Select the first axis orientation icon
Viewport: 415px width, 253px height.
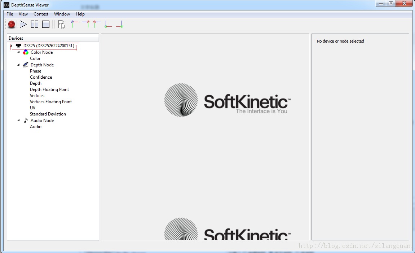tap(74, 24)
